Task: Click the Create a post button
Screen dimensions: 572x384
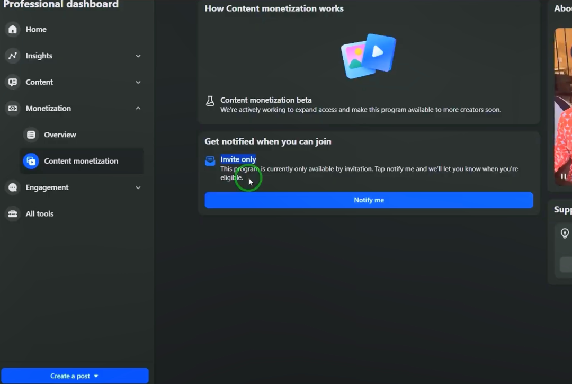Action: point(75,376)
